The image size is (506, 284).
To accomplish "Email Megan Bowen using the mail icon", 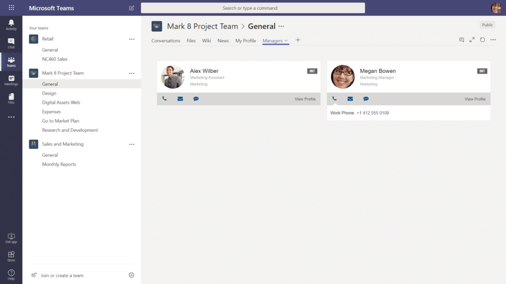I will pyautogui.click(x=350, y=99).
